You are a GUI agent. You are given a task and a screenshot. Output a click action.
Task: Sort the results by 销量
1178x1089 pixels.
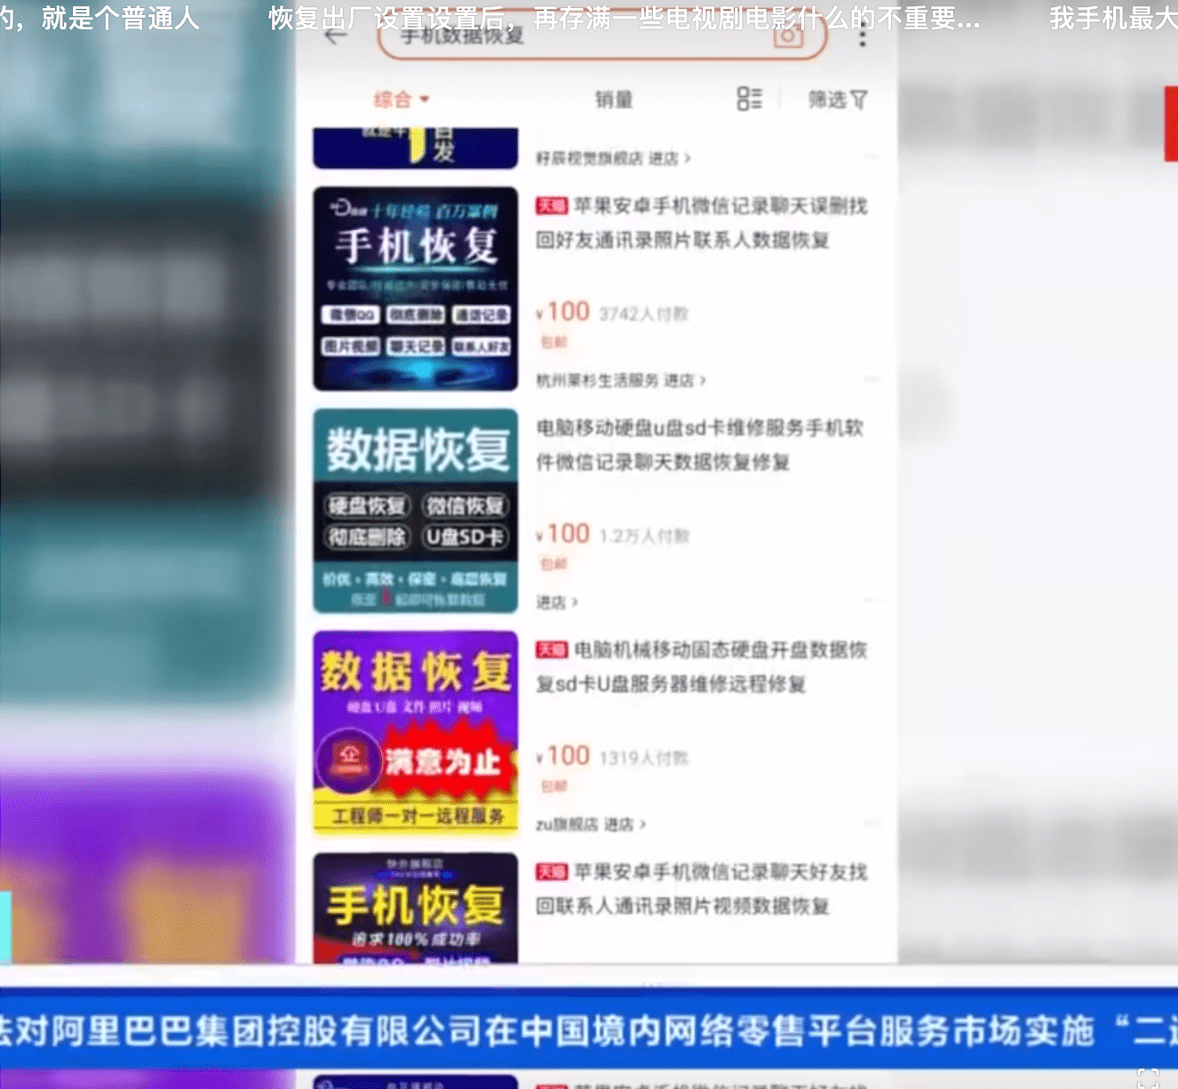click(614, 99)
